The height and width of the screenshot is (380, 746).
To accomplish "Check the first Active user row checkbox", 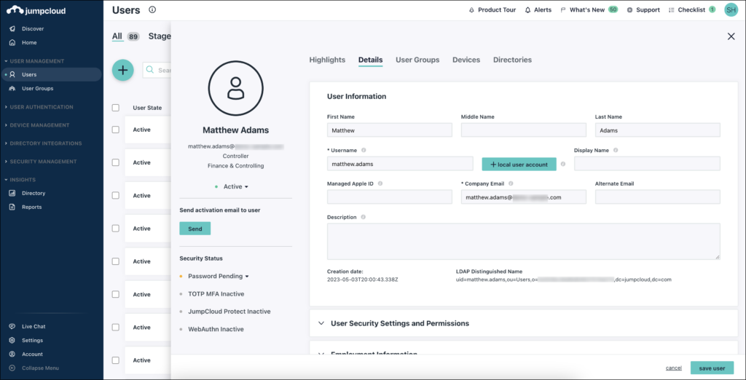I will coord(116,130).
